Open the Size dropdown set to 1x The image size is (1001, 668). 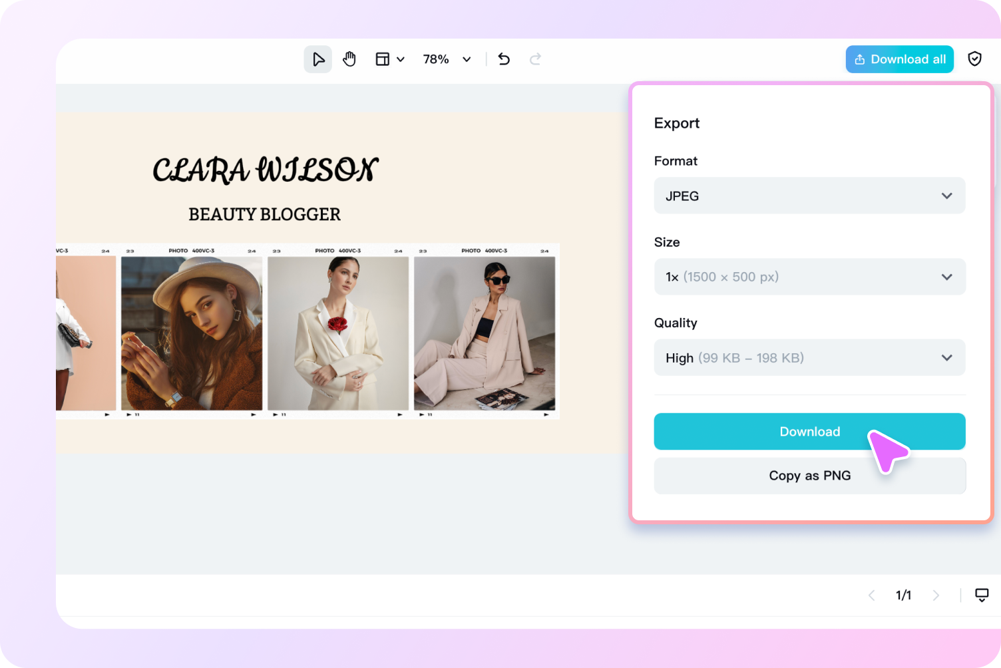[809, 277]
